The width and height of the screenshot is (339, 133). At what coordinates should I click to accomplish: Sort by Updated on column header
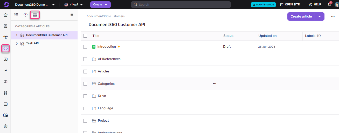pos(267,36)
